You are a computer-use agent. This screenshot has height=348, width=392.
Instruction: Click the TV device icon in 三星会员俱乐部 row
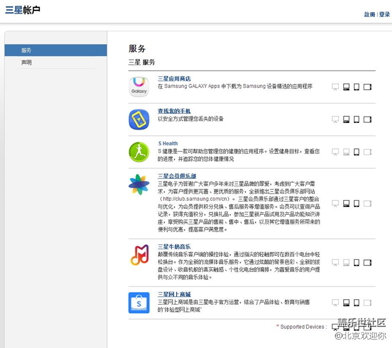click(335, 203)
